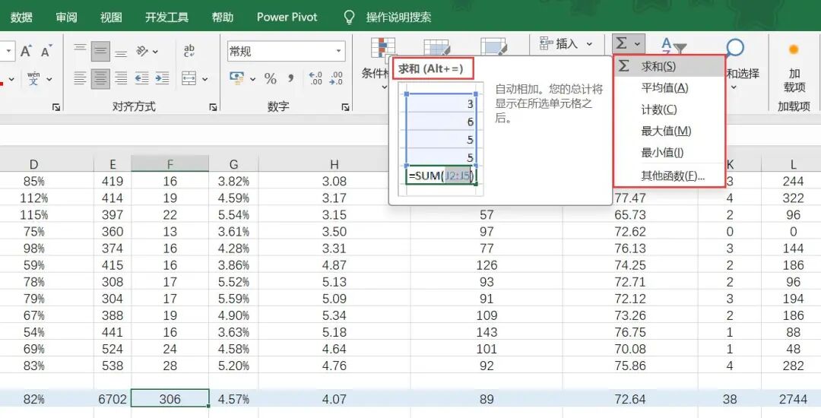821x418 pixels.
Task: Choose 计数(C) in the dropdown menu
Action: tap(669, 109)
